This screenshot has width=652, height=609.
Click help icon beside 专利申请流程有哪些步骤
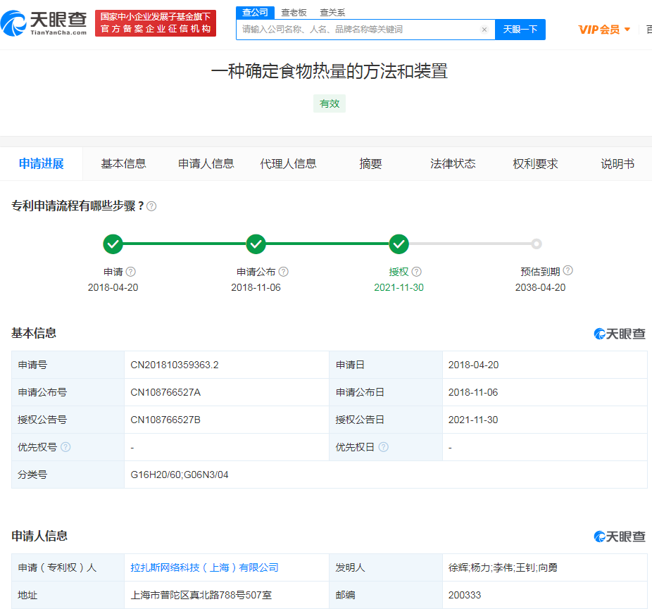click(151, 206)
